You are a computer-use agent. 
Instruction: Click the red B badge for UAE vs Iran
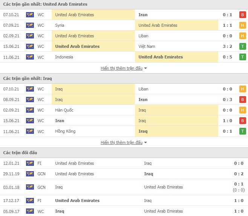(242, 15)
